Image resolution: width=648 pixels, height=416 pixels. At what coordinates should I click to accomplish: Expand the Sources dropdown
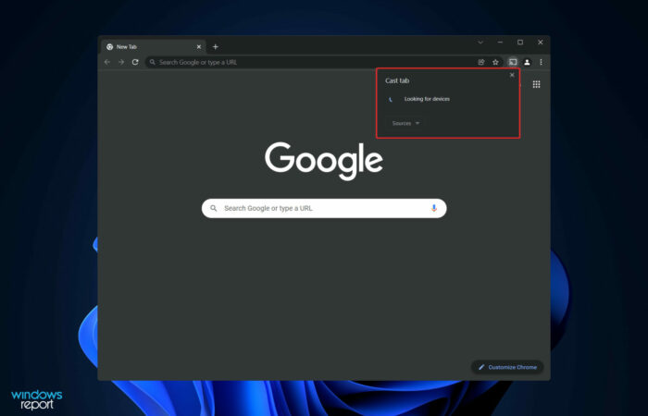pyautogui.click(x=405, y=123)
